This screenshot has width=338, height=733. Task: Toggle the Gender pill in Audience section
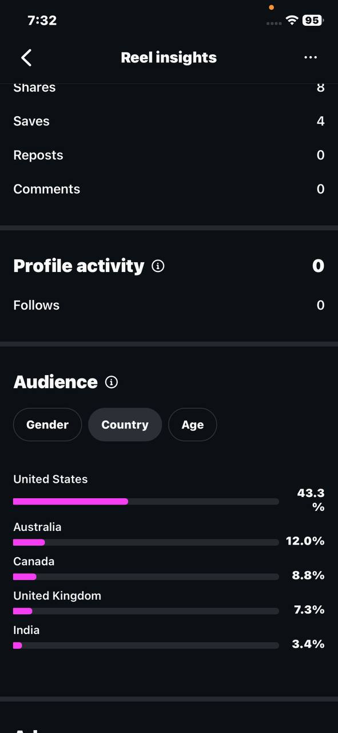[47, 424]
